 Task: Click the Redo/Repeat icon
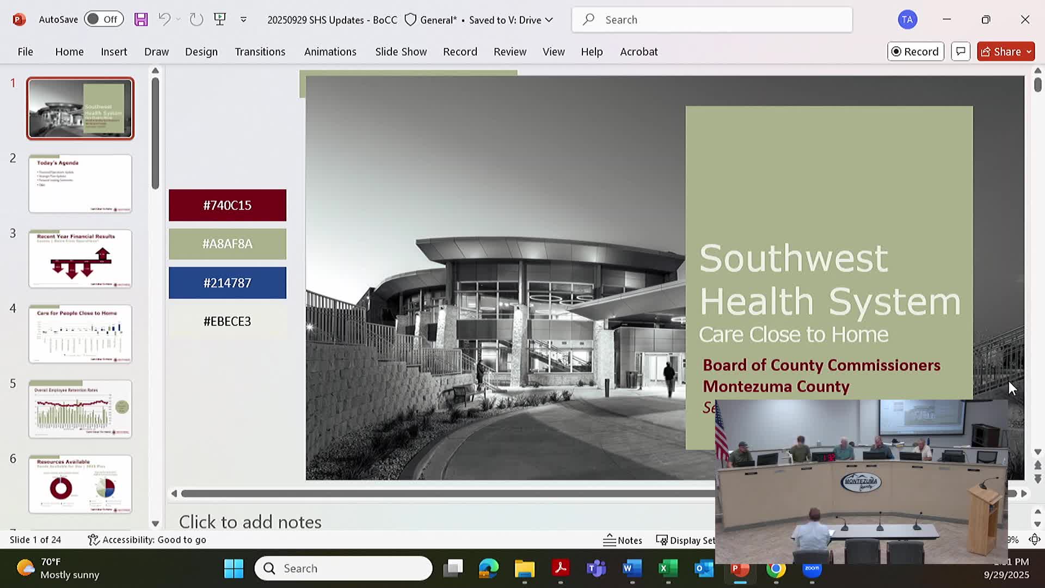tap(196, 20)
